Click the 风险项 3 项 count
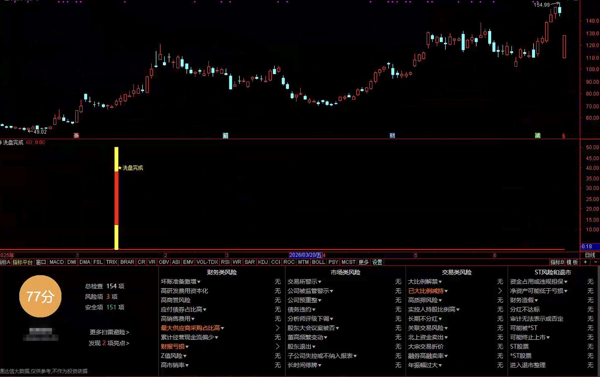 click(101, 297)
